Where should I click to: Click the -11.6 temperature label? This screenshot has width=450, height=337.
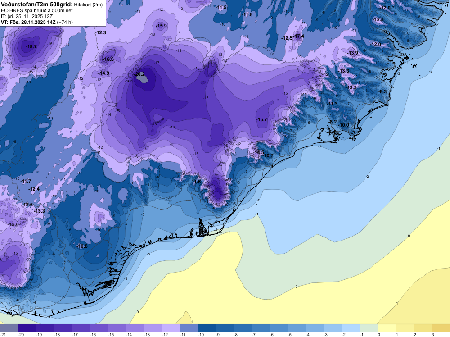coord(196,182)
